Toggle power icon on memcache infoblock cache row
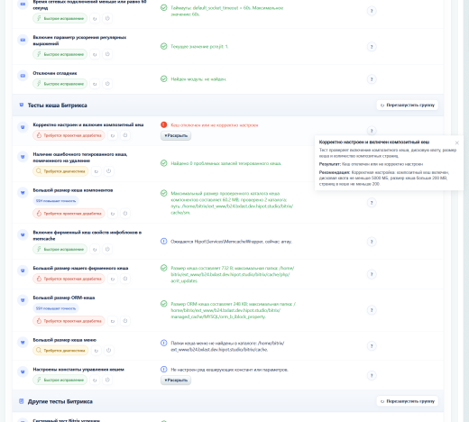 tap(107, 249)
